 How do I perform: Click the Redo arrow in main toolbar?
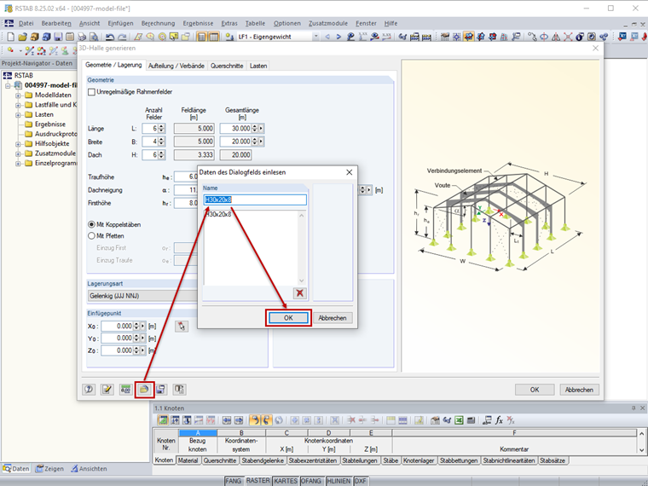pos(122,37)
